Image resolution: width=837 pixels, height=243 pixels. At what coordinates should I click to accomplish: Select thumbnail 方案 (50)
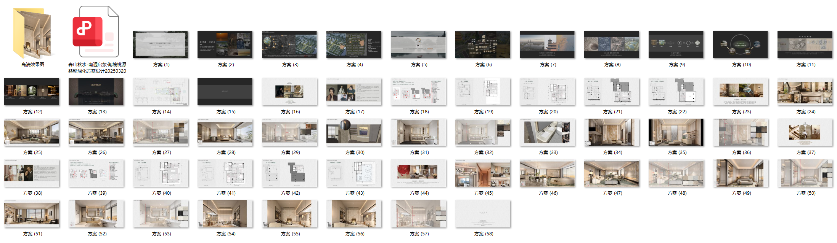(805, 173)
